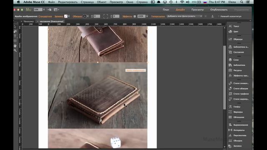Select the Selection arrow tool
Screen dimensions: 267x150
(x=15, y=27)
